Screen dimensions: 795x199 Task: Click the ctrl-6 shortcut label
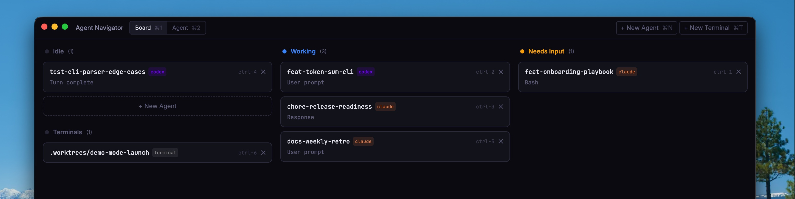point(248,152)
